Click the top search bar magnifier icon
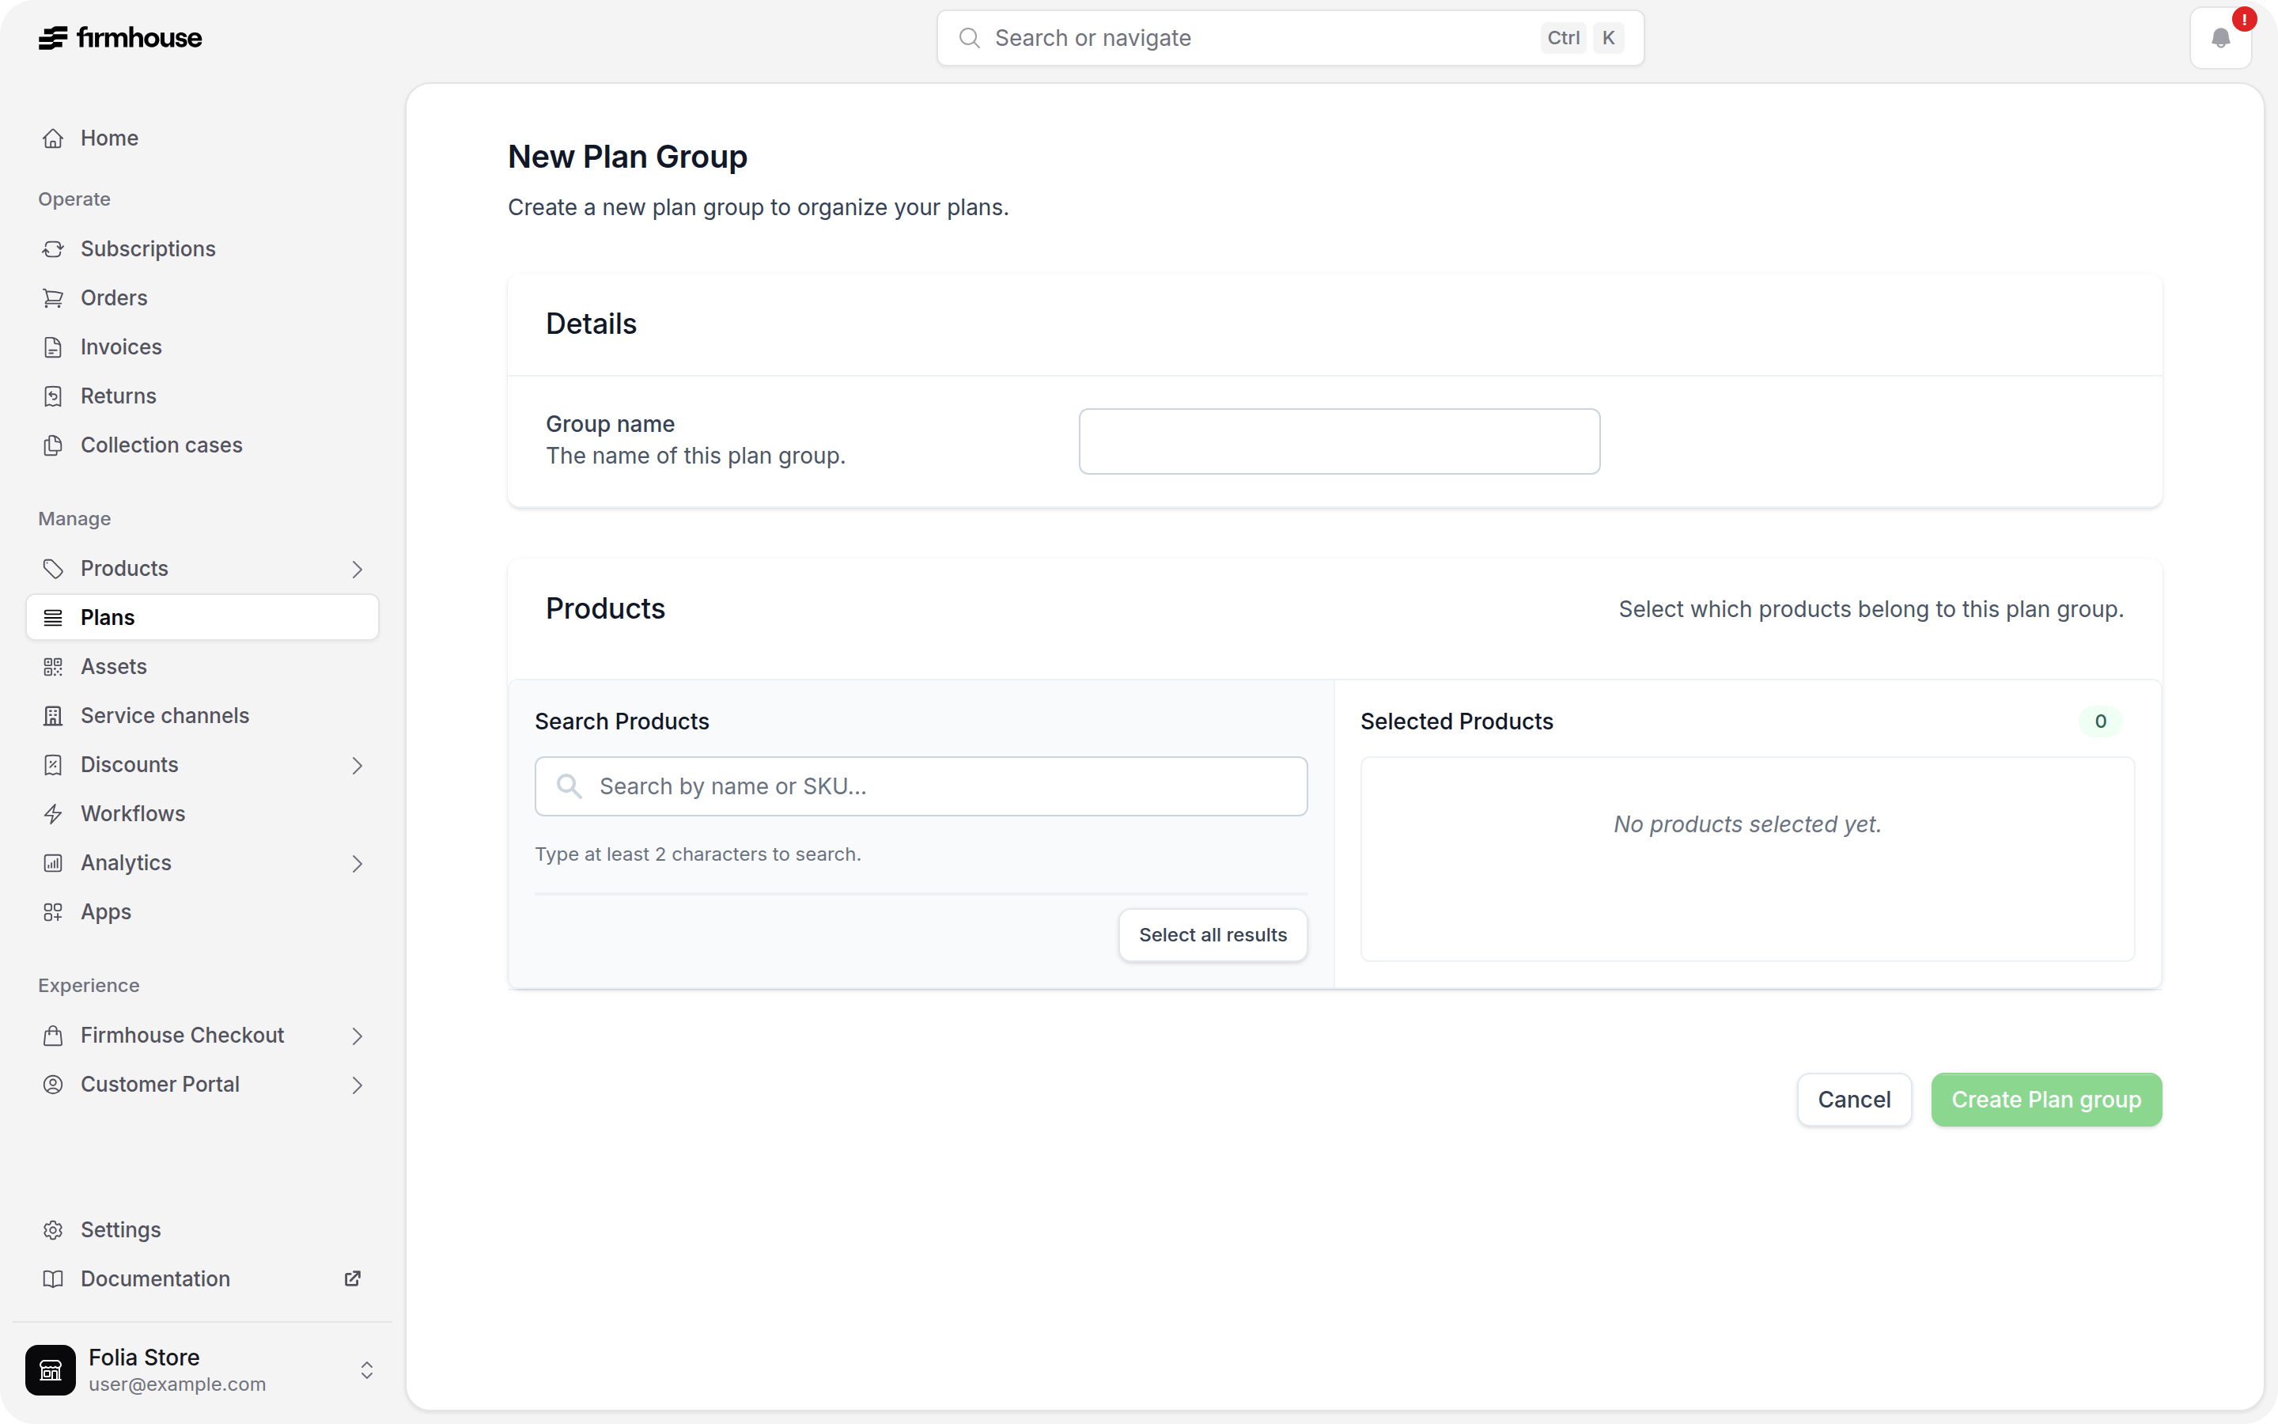 click(x=969, y=38)
